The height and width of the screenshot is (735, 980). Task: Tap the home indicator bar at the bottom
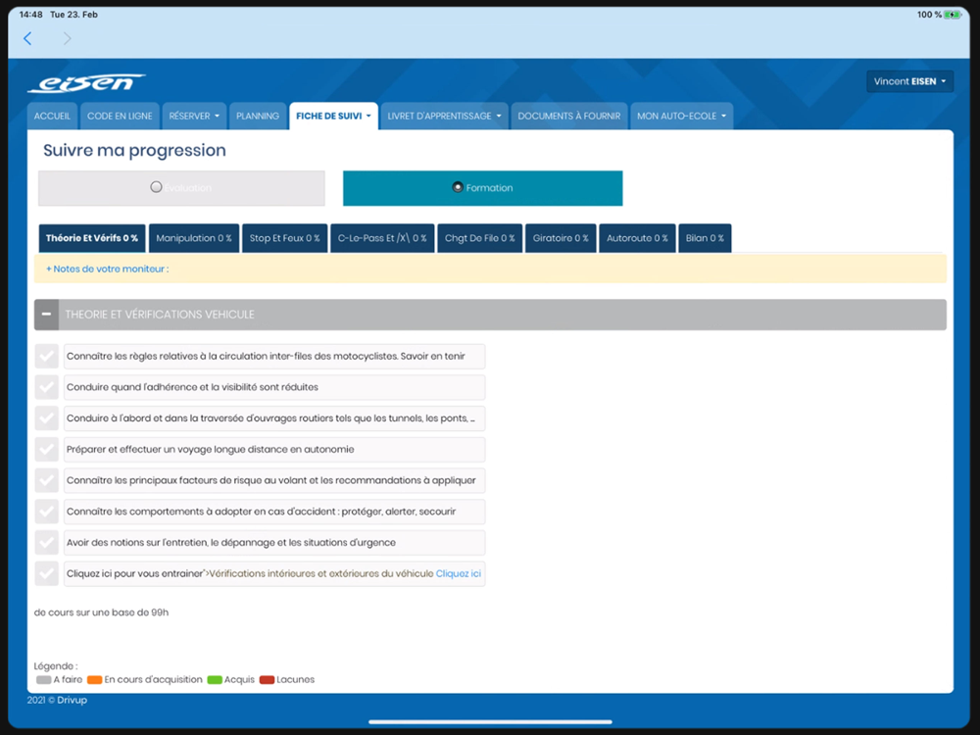[490, 722]
